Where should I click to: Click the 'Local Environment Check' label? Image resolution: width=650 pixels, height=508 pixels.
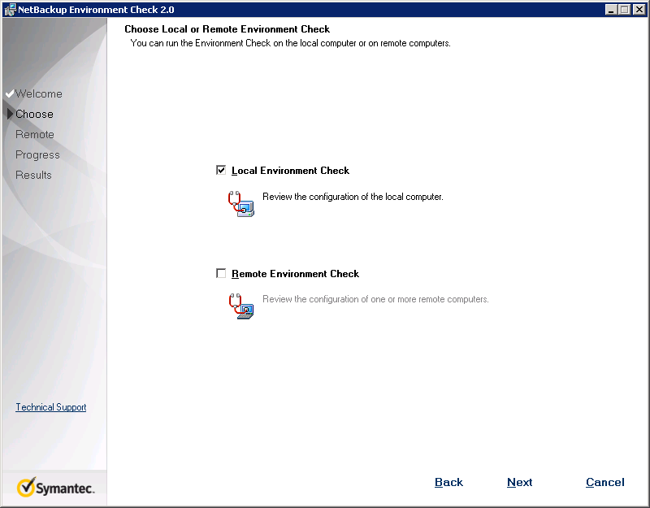coord(290,171)
